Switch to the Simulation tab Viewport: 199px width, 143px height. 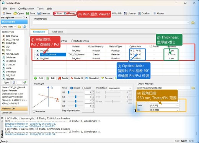pos(39,32)
